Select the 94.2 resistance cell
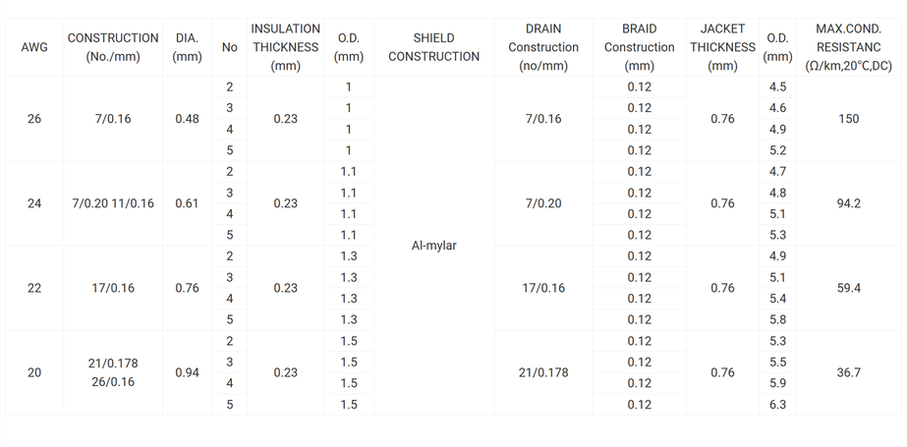 [x=848, y=203]
